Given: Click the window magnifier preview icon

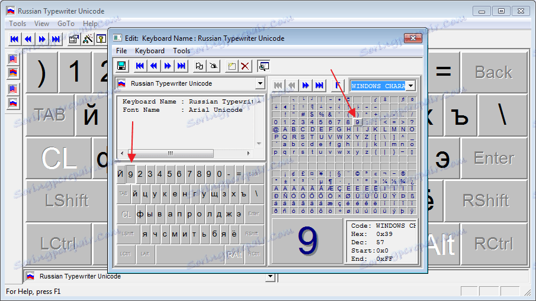Looking at the screenshot, I should point(264,66).
